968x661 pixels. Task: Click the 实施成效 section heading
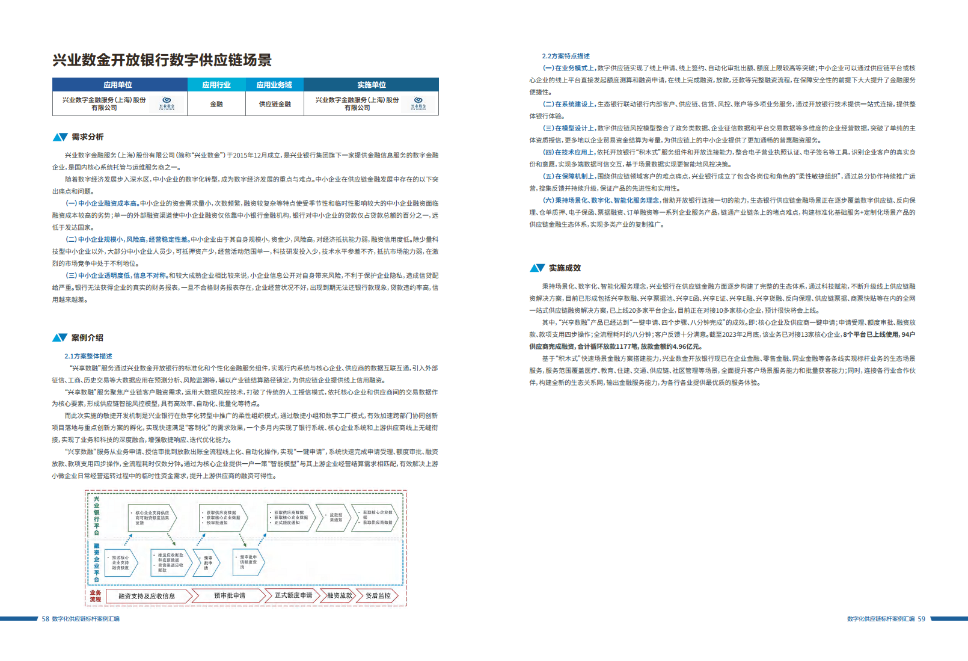pos(565,268)
